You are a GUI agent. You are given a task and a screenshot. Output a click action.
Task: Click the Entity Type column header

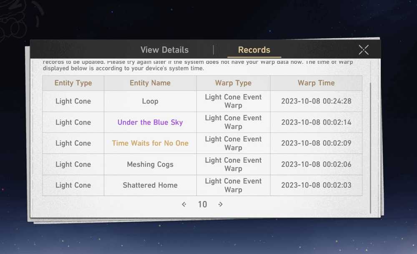point(73,83)
